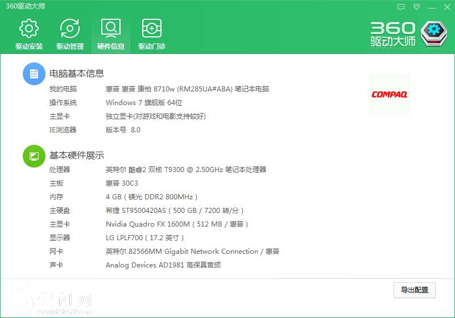Image resolution: width=455 pixels, height=318 pixels.
Task: Click the 显示器 label
Action: coord(60,238)
